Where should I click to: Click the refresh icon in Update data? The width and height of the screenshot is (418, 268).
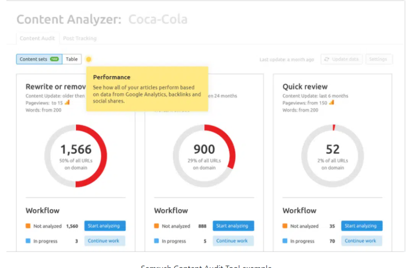click(327, 59)
